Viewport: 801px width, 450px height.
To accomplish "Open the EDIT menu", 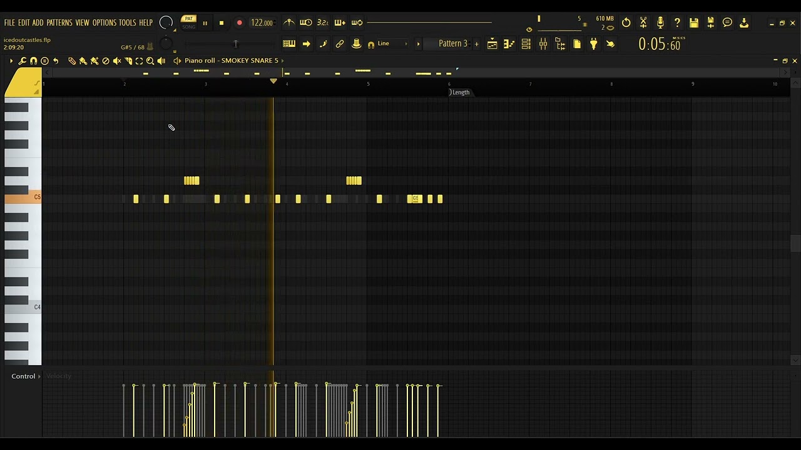I will (x=24, y=22).
